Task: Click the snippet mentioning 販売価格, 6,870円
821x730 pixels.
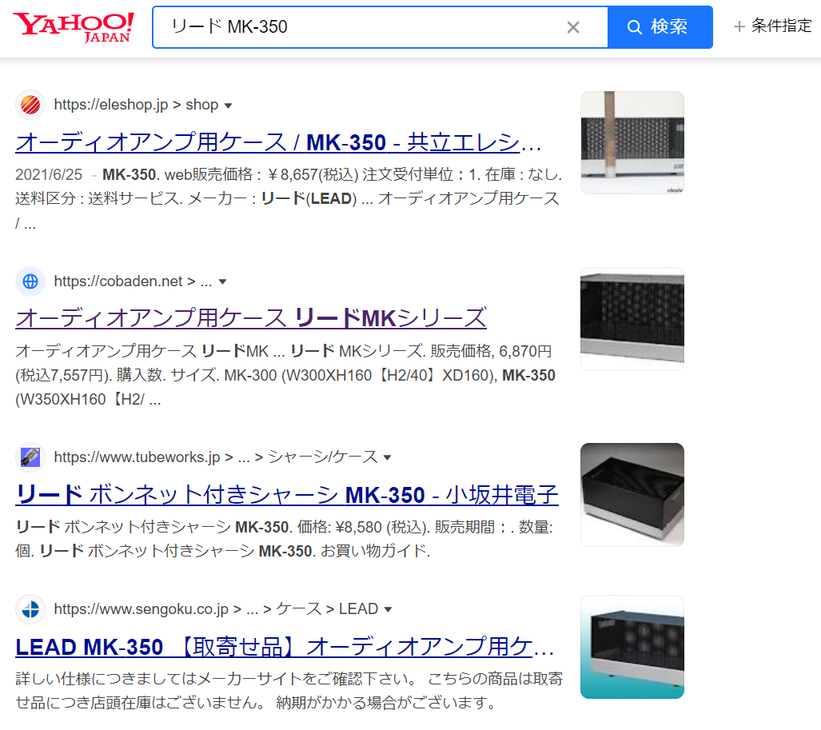Action: [x=285, y=375]
